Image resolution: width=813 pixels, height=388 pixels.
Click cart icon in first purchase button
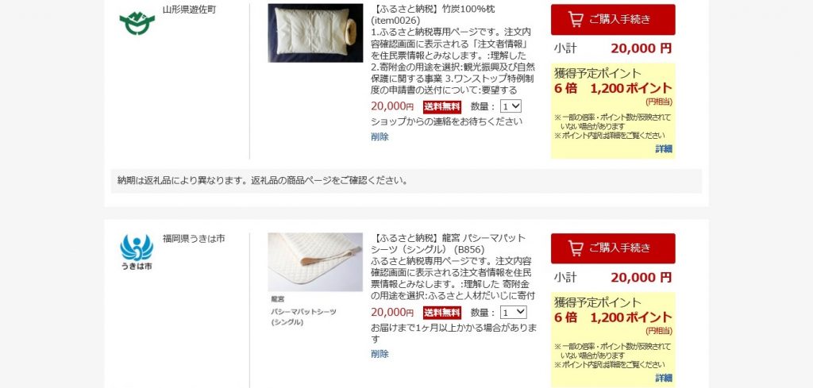(576, 20)
